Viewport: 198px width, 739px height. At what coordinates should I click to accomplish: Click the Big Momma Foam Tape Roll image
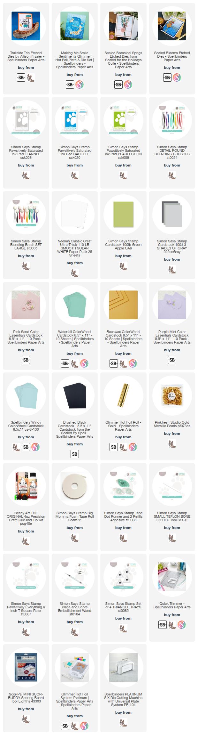pyautogui.click(x=75, y=486)
